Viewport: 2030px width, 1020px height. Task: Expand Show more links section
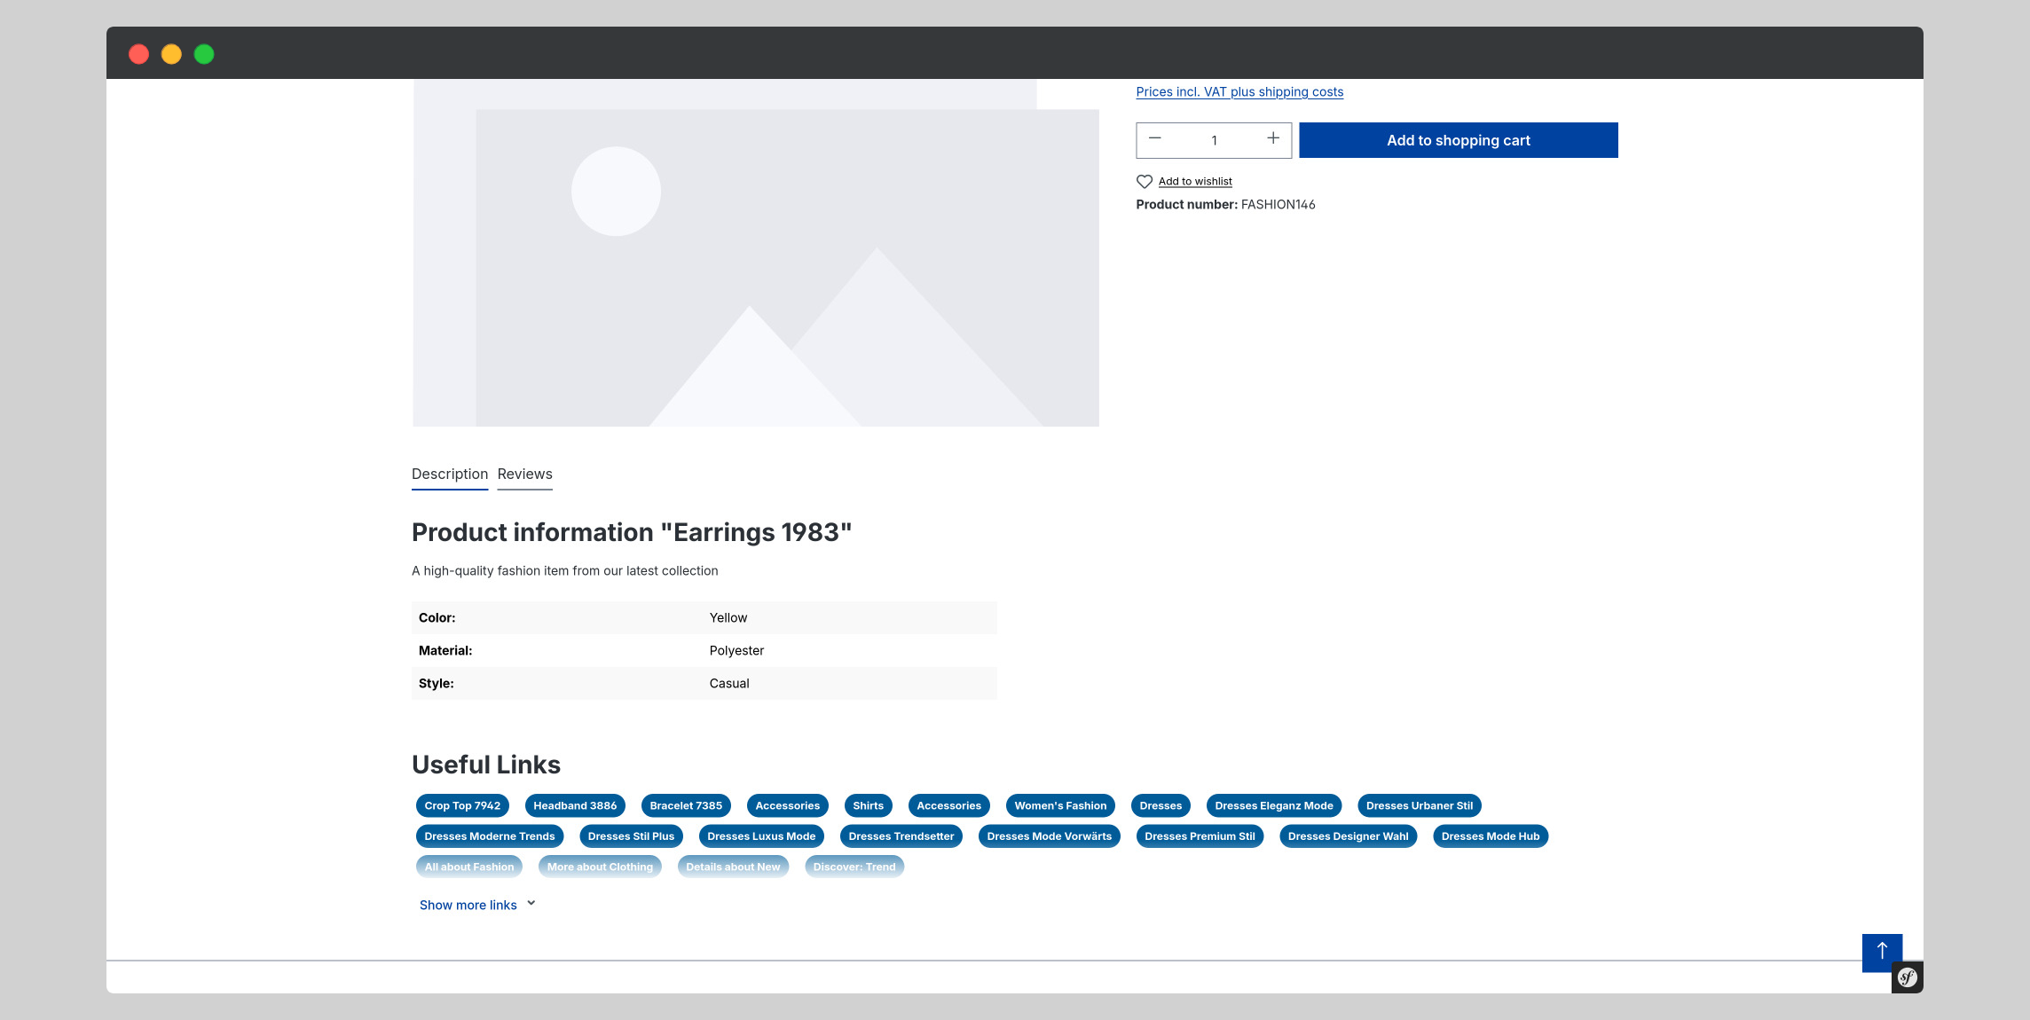pos(476,904)
